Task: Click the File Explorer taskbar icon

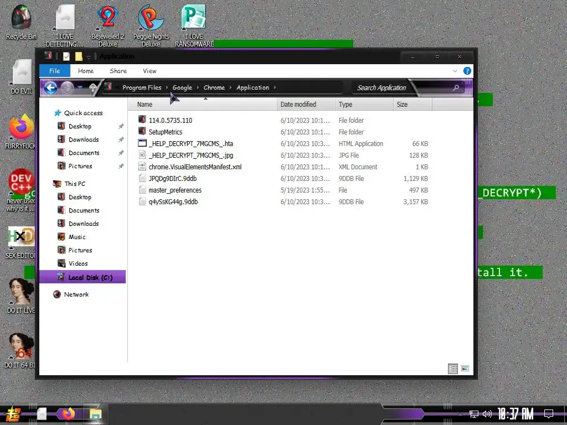Action: [95, 414]
